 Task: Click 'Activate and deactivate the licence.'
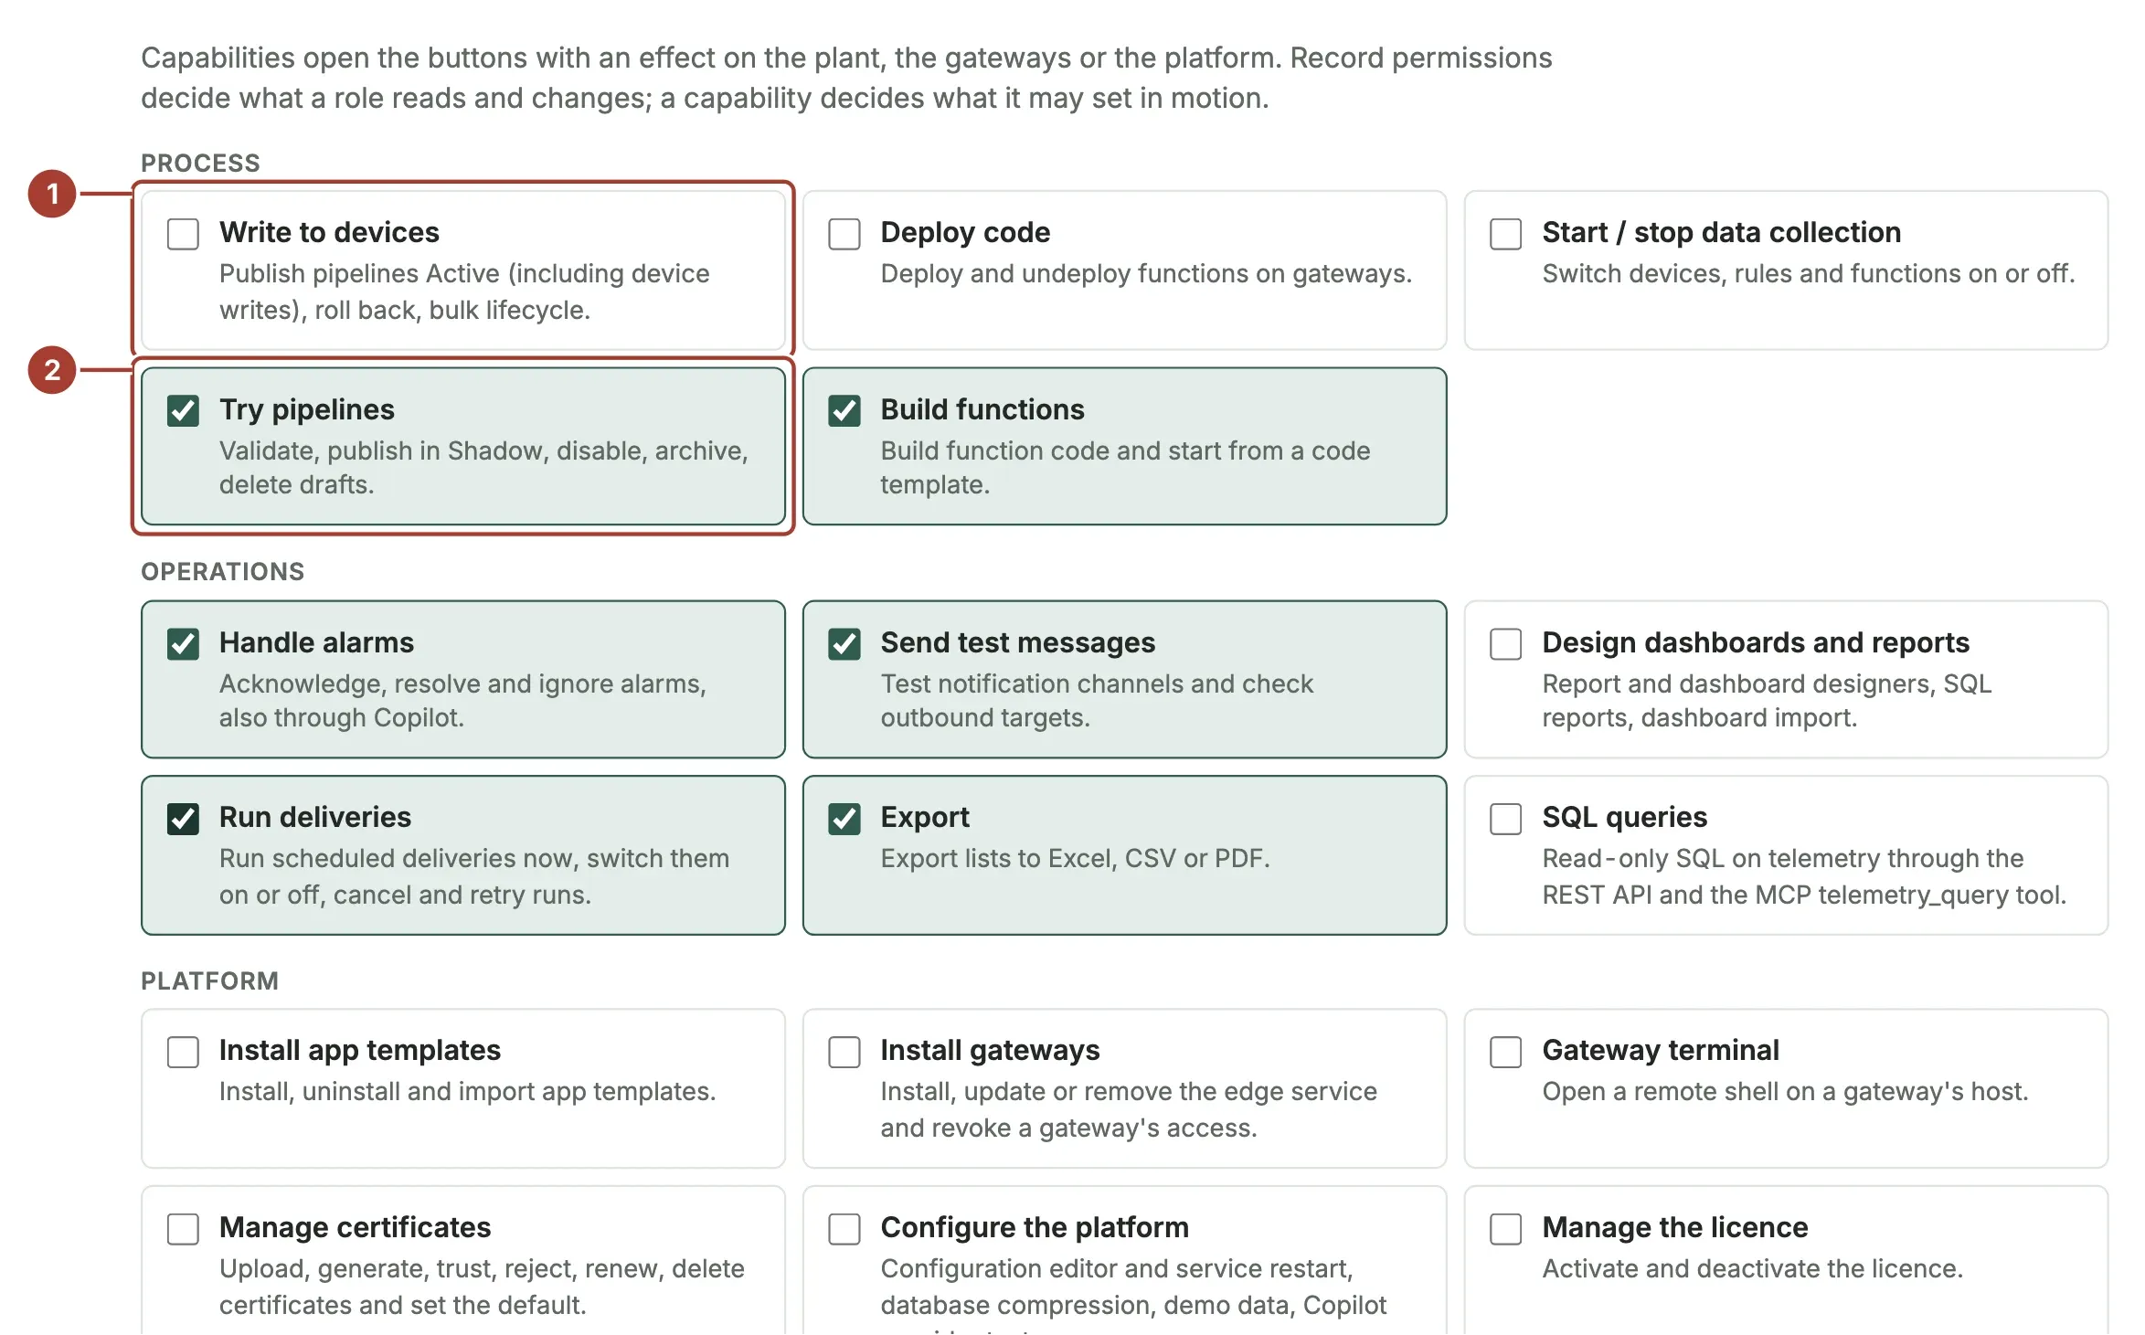point(1752,1268)
